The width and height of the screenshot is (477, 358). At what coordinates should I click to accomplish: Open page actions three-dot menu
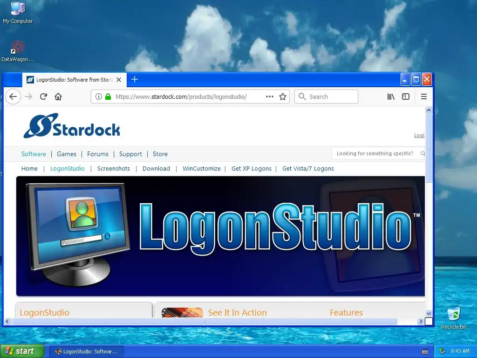(x=270, y=97)
